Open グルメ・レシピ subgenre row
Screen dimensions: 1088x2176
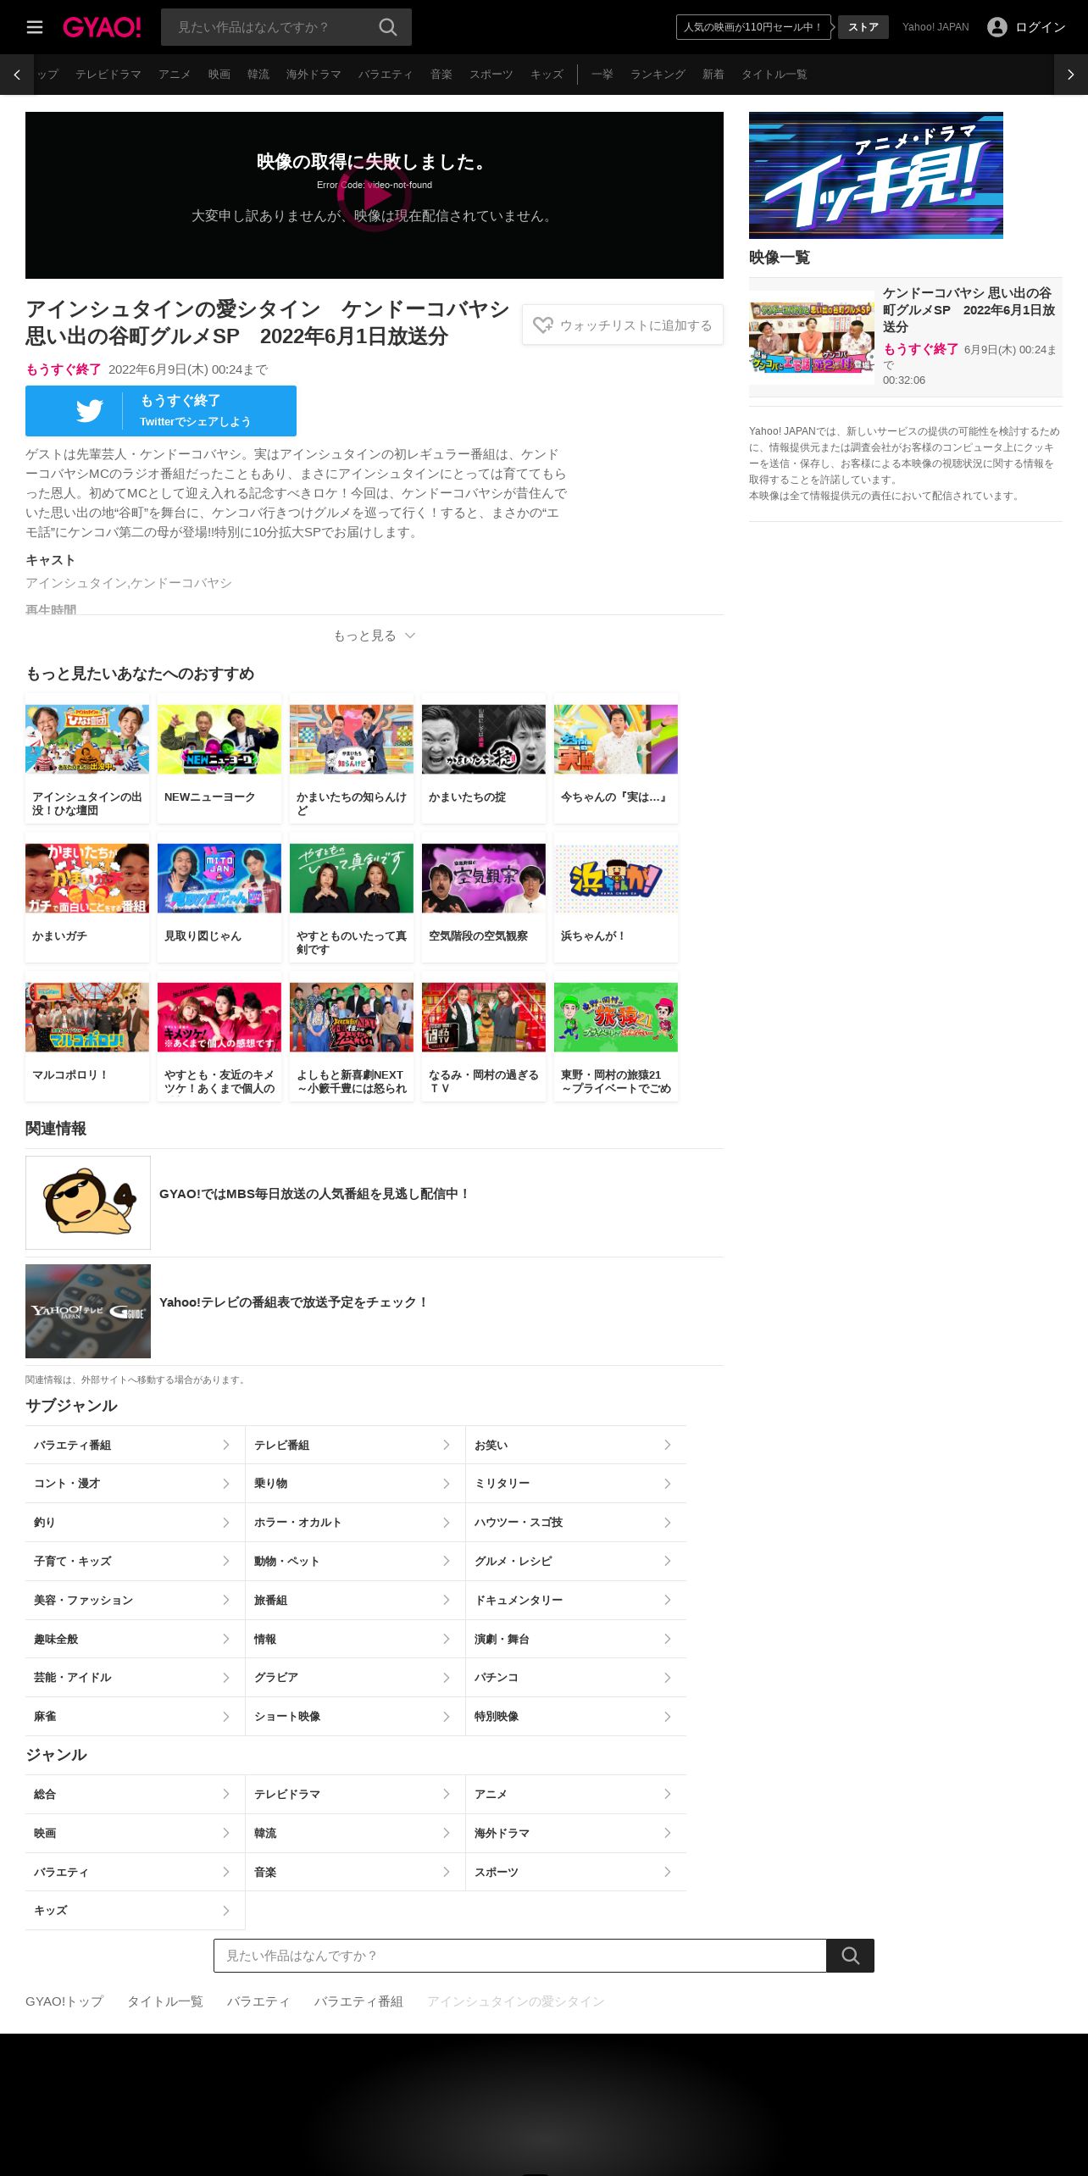tap(576, 1561)
